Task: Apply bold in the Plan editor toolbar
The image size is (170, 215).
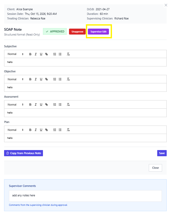Action: (x=30, y=130)
